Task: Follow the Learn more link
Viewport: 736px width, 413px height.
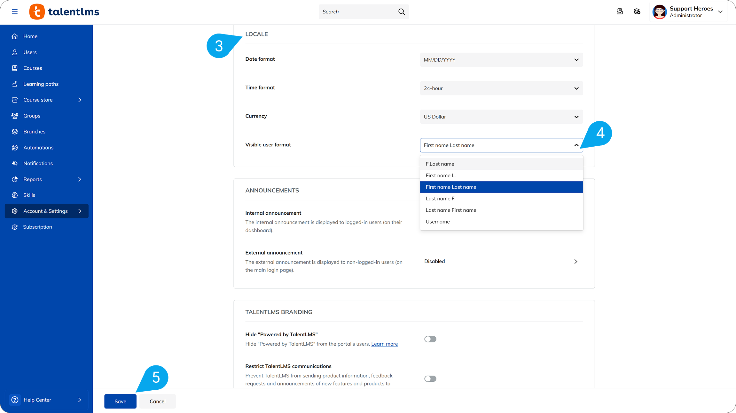Action: 384,344
